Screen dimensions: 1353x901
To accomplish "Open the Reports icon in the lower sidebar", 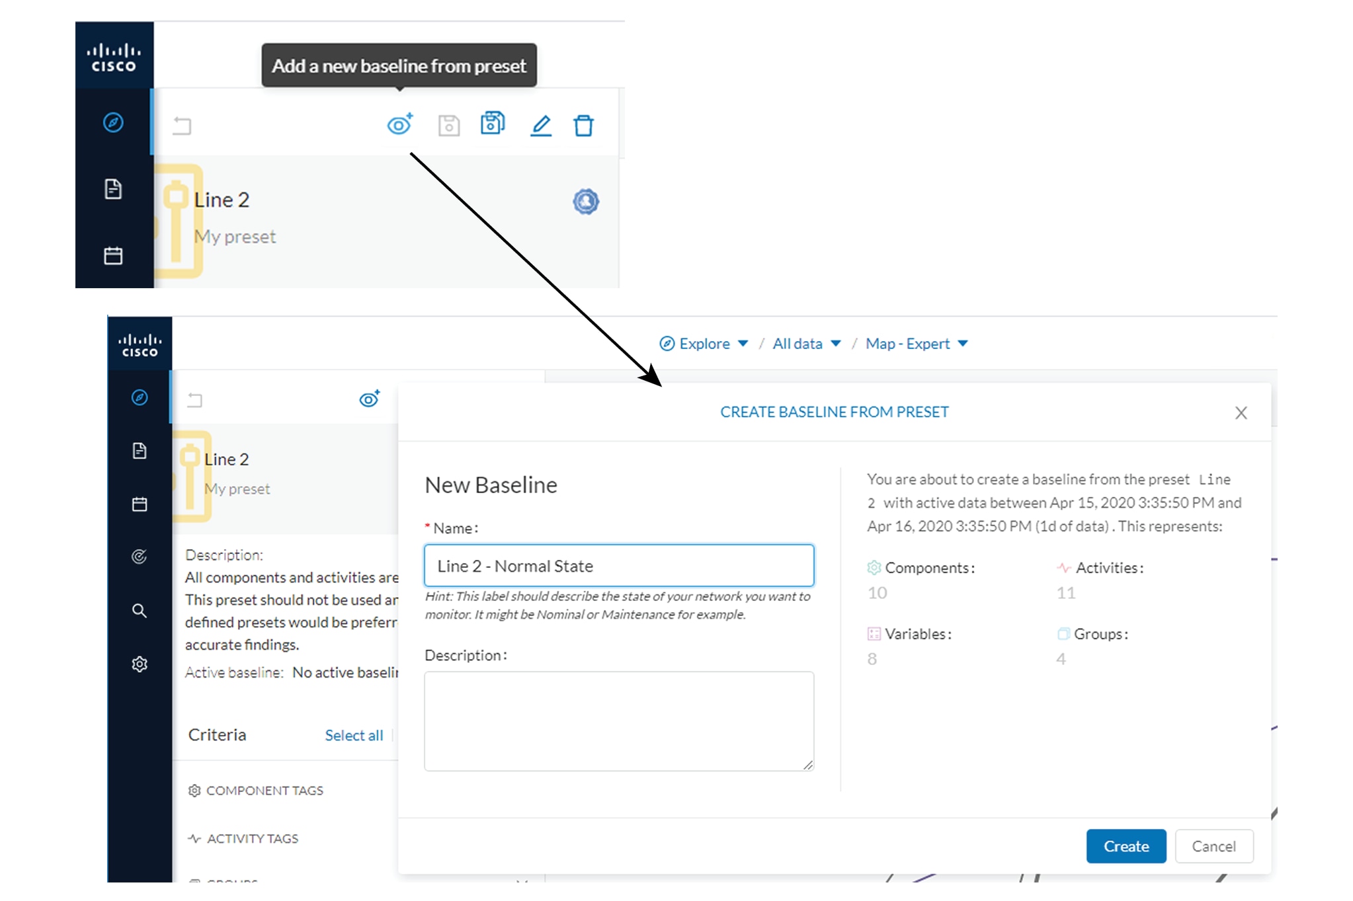I will coord(140,451).
